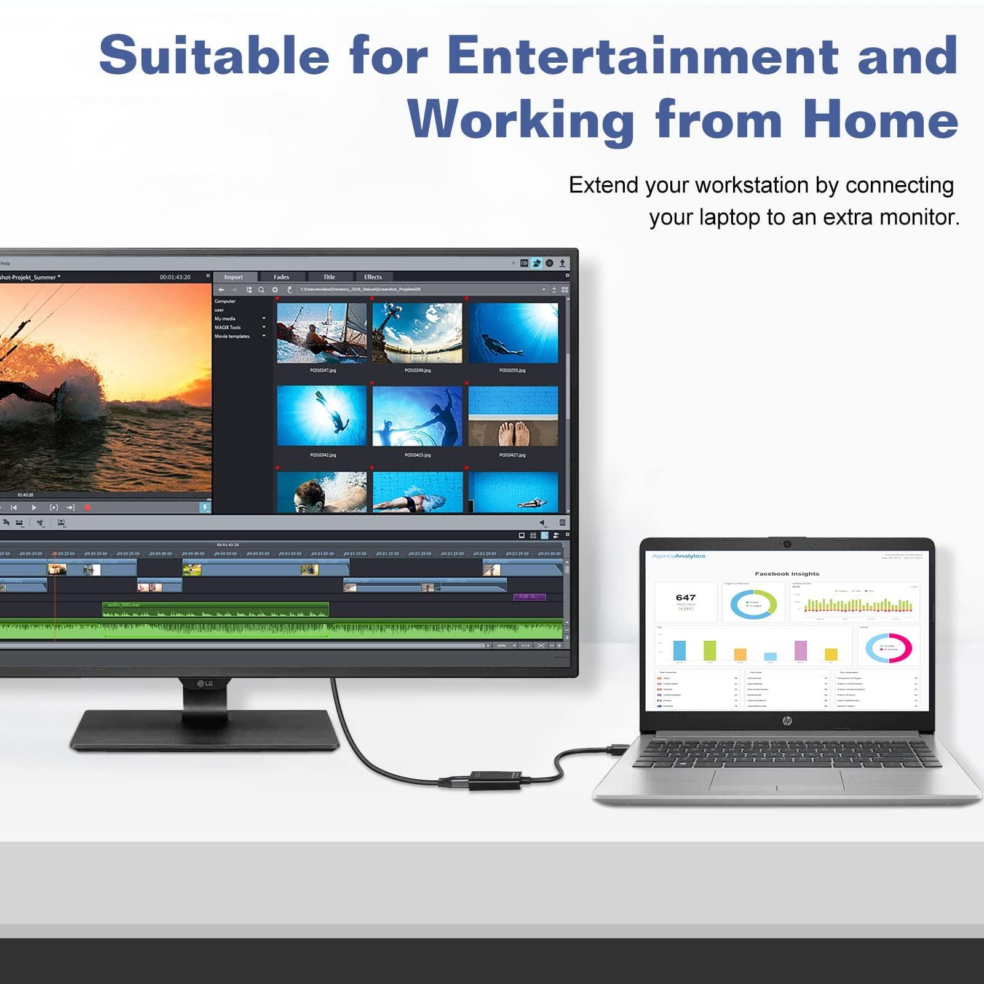Expand the My media dropdown arrow
984x984 pixels.
tap(264, 319)
